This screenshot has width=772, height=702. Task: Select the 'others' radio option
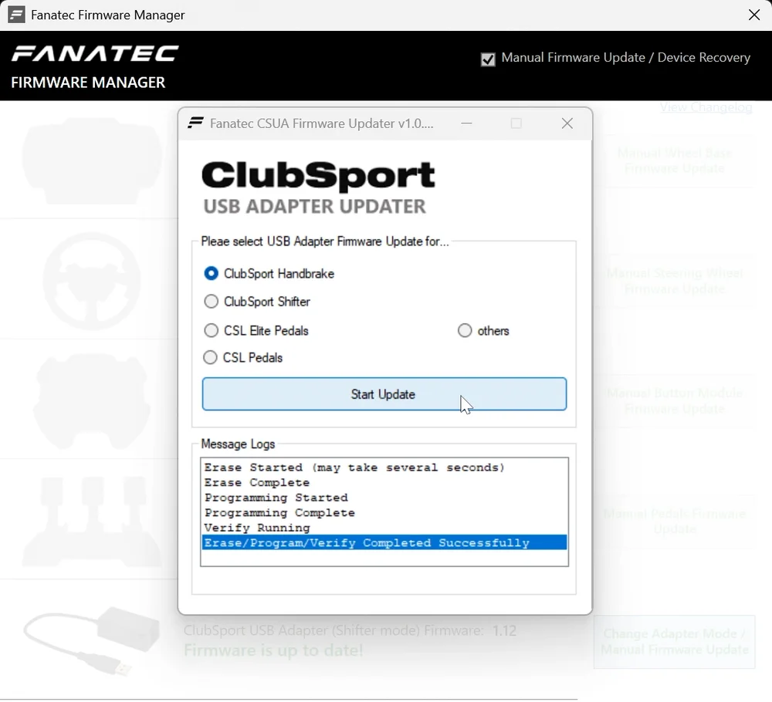pyautogui.click(x=483, y=331)
